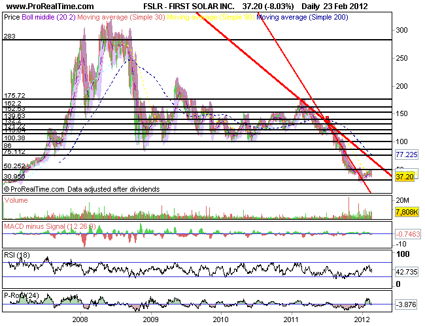This screenshot has width=425, height=326.
Task: Click the 2008 year label on time axis
Action: tap(80, 319)
